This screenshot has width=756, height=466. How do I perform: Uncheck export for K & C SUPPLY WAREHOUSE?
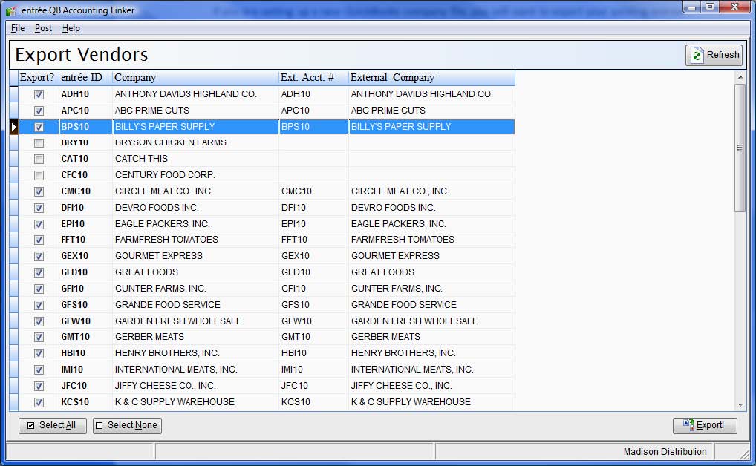click(38, 401)
